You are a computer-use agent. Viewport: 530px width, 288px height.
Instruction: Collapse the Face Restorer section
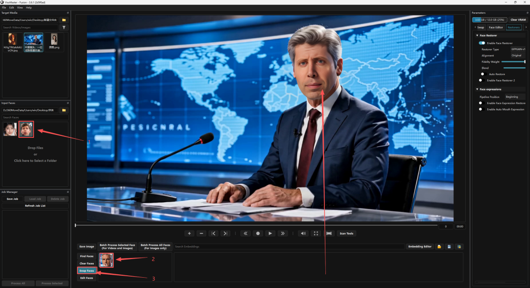tap(477, 35)
